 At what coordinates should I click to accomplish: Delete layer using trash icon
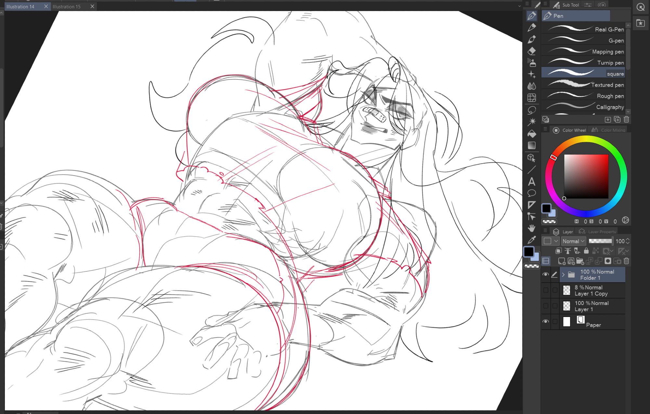627,261
